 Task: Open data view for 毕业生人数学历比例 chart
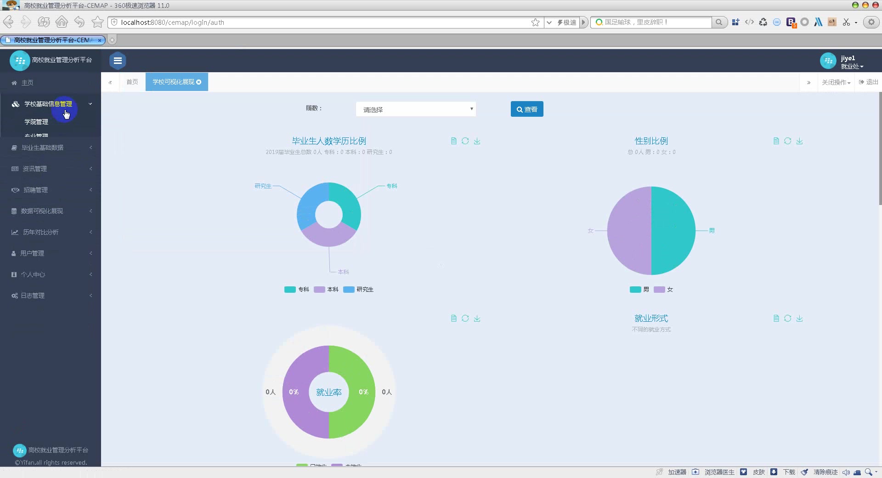pos(453,141)
